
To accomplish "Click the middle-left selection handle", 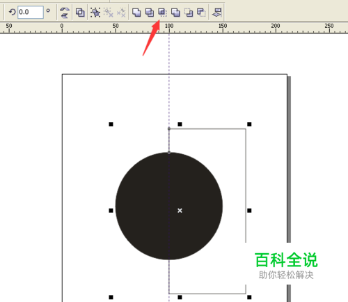I will click(111, 211).
